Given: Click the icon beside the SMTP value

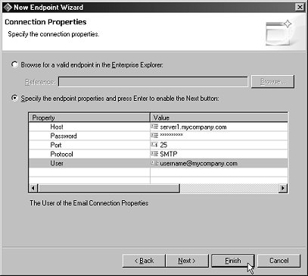Looking at the screenshot, I should [154, 154].
